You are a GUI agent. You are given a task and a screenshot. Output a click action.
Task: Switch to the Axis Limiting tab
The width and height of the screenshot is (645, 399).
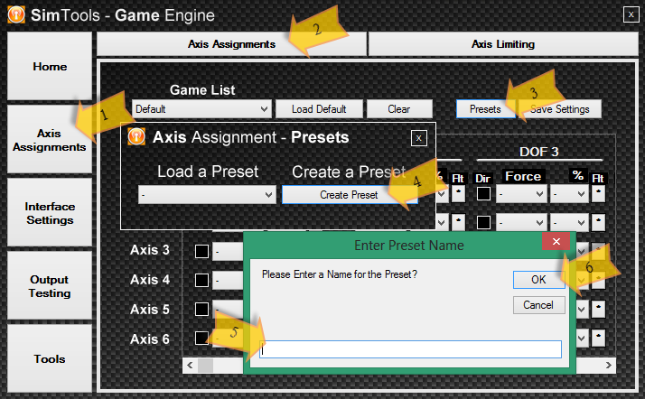pos(503,44)
